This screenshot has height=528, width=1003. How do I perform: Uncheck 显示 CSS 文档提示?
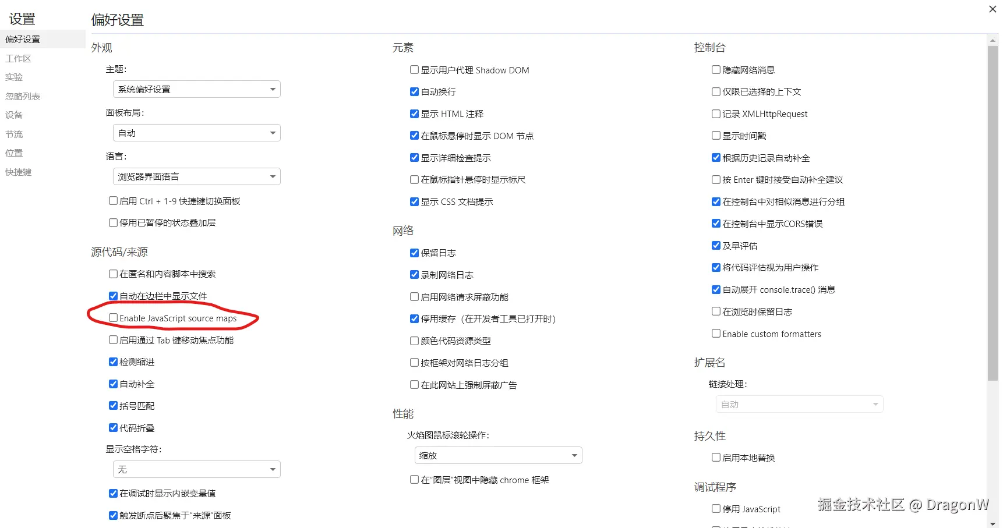pos(414,201)
